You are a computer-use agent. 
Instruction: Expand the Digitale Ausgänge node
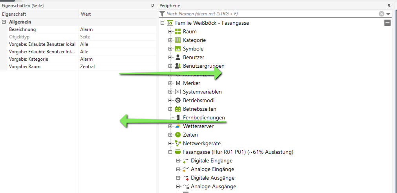coord(178,178)
